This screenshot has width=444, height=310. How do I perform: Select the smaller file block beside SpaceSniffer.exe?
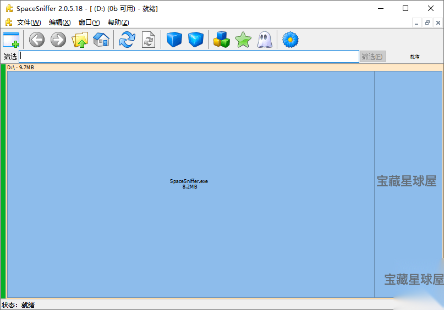click(x=408, y=184)
